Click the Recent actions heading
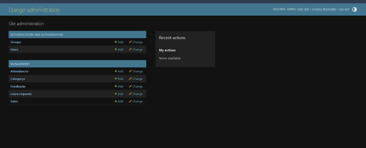 172,38
